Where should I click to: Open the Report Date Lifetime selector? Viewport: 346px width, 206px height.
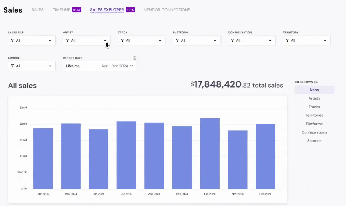click(x=100, y=66)
